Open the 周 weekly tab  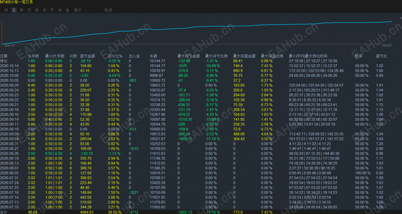[21, 10]
